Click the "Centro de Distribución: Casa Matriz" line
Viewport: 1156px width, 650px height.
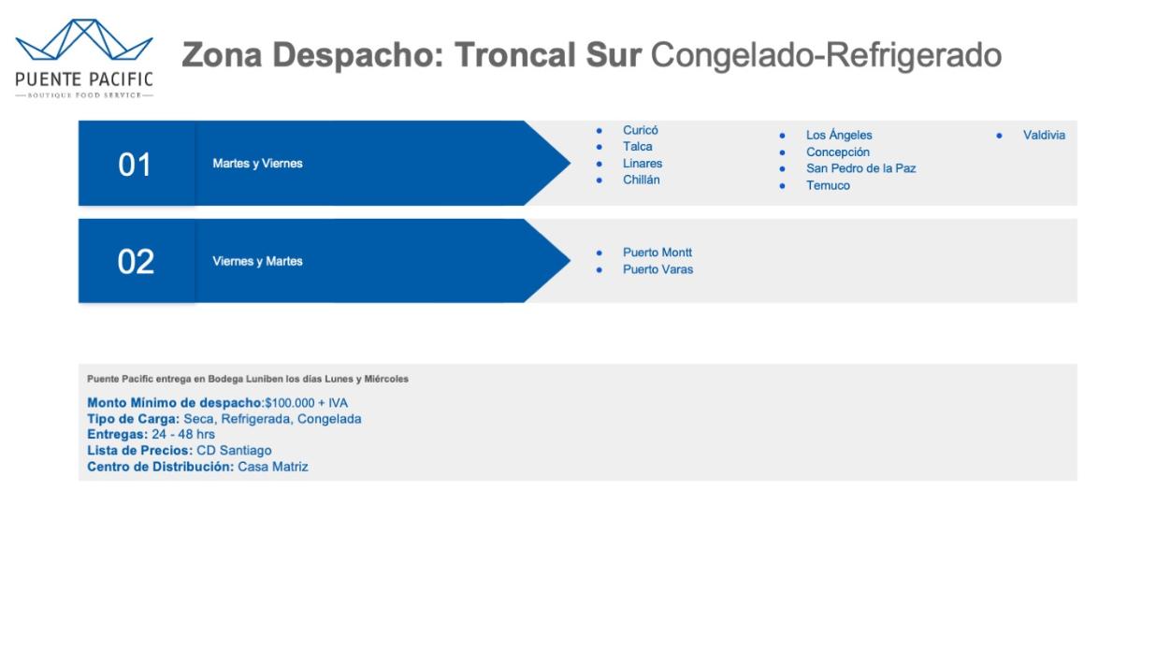197,466
